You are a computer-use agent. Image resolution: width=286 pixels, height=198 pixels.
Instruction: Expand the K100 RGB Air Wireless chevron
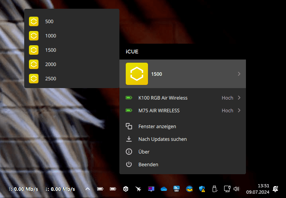tap(239, 98)
